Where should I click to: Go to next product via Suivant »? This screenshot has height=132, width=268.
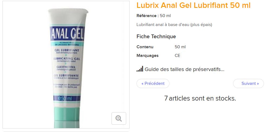pos(248,83)
